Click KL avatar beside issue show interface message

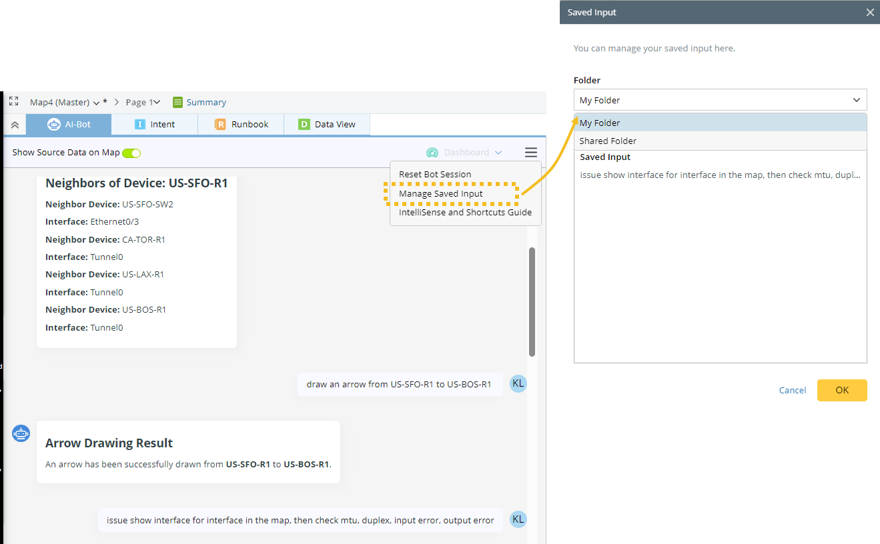click(x=518, y=519)
